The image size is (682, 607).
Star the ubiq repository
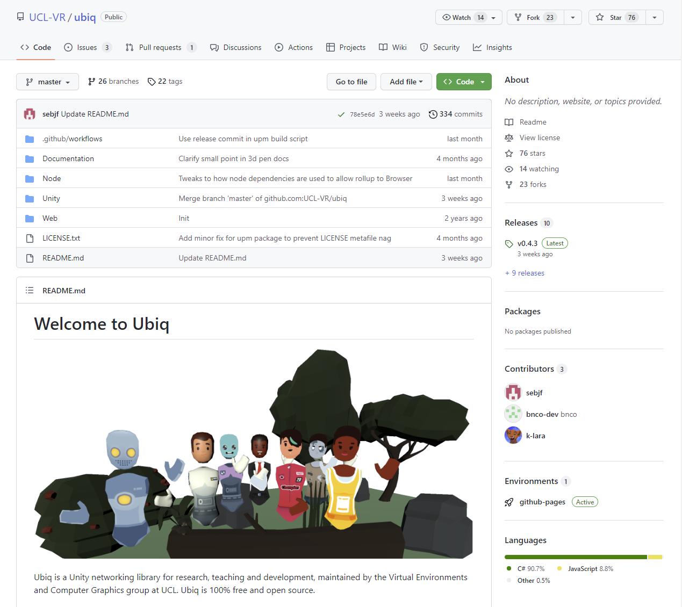pyautogui.click(x=617, y=17)
